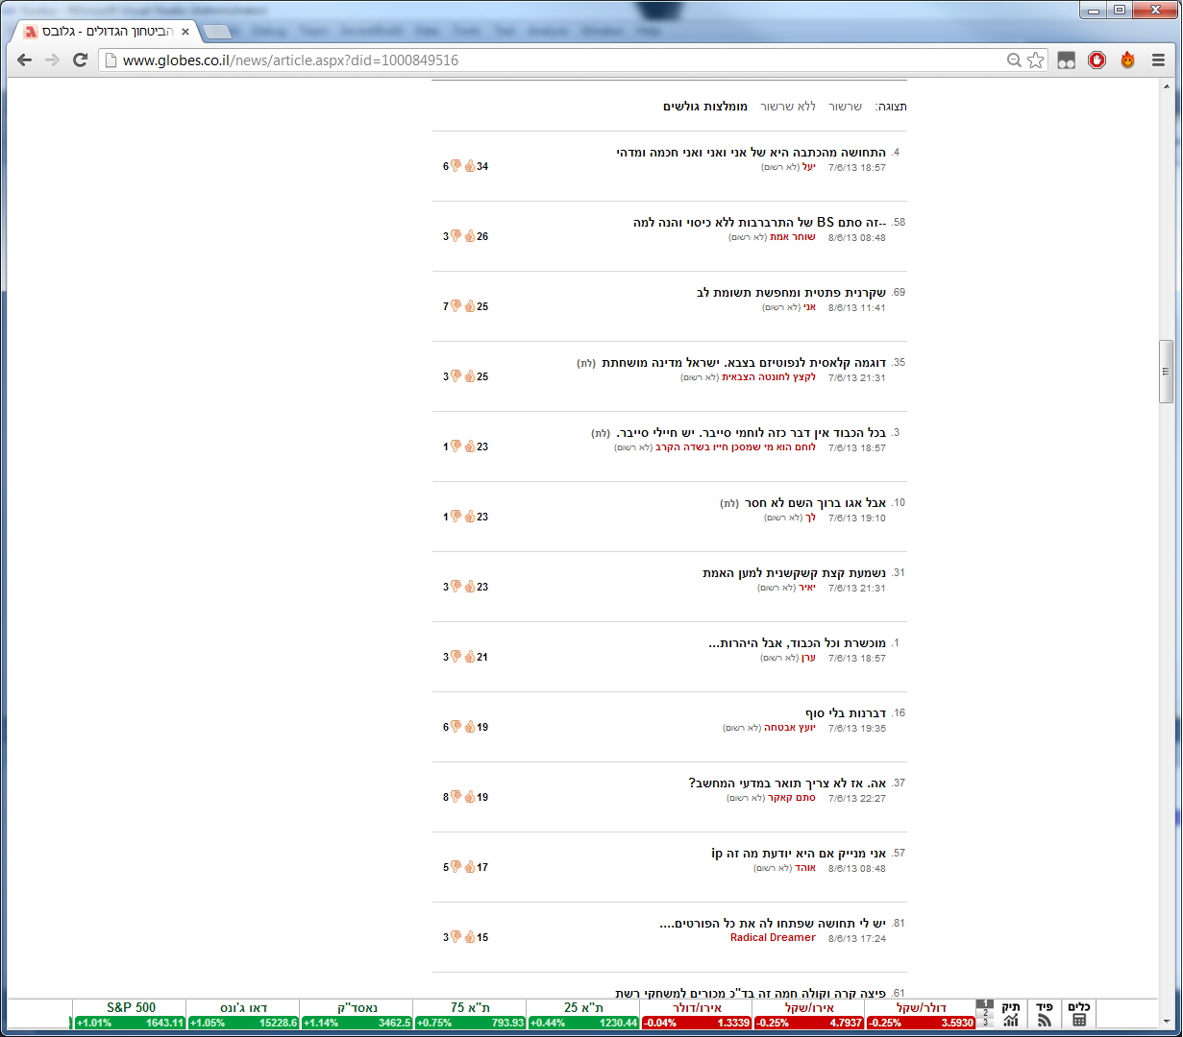Open comment 57 mentioning ip
Image resolution: width=1183 pixels, height=1037 pixels.
pyautogui.click(x=798, y=854)
